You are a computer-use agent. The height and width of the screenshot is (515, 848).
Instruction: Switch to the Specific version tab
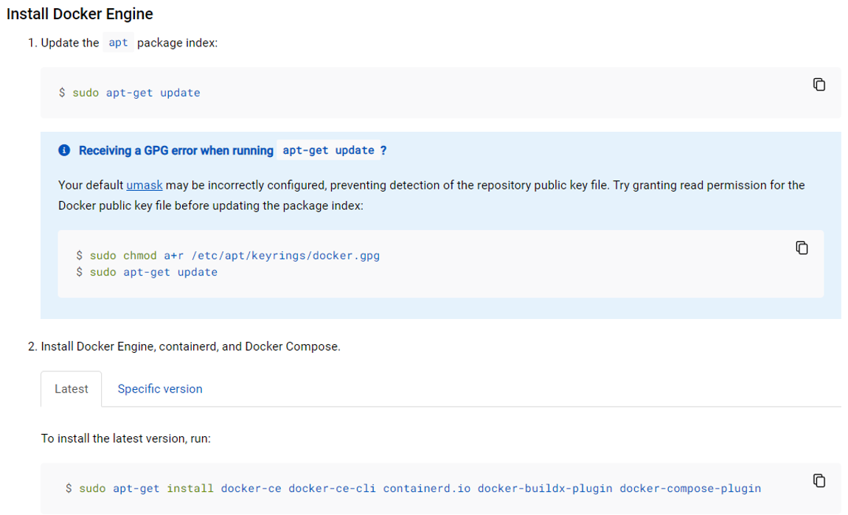(x=160, y=388)
